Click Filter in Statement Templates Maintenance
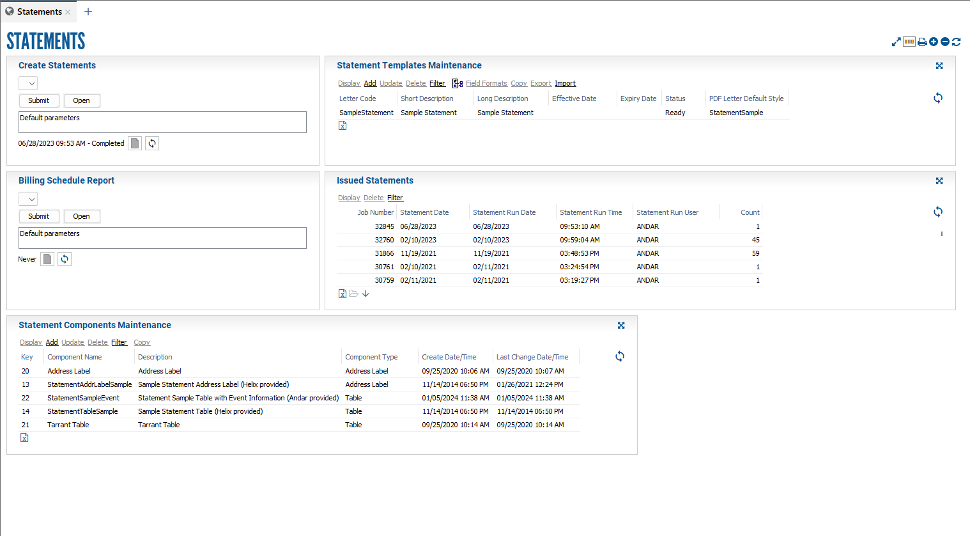Image resolution: width=970 pixels, height=536 pixels. (437, 83)
